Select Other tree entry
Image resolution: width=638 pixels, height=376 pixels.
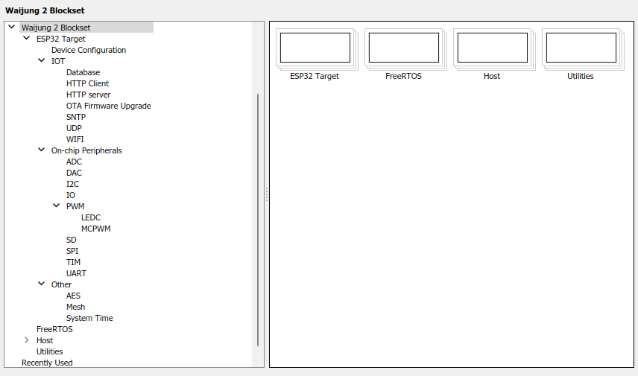pyautogui.click(x=61, y=284)
